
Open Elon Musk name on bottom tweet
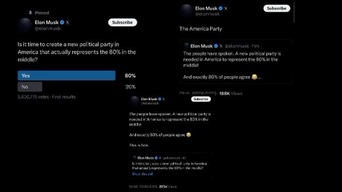point(149,99)
